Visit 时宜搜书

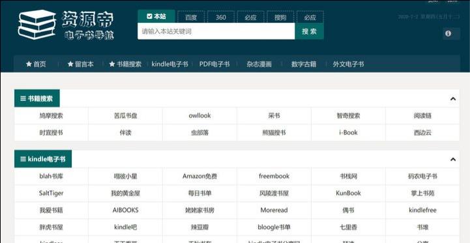tap(51, 133)
